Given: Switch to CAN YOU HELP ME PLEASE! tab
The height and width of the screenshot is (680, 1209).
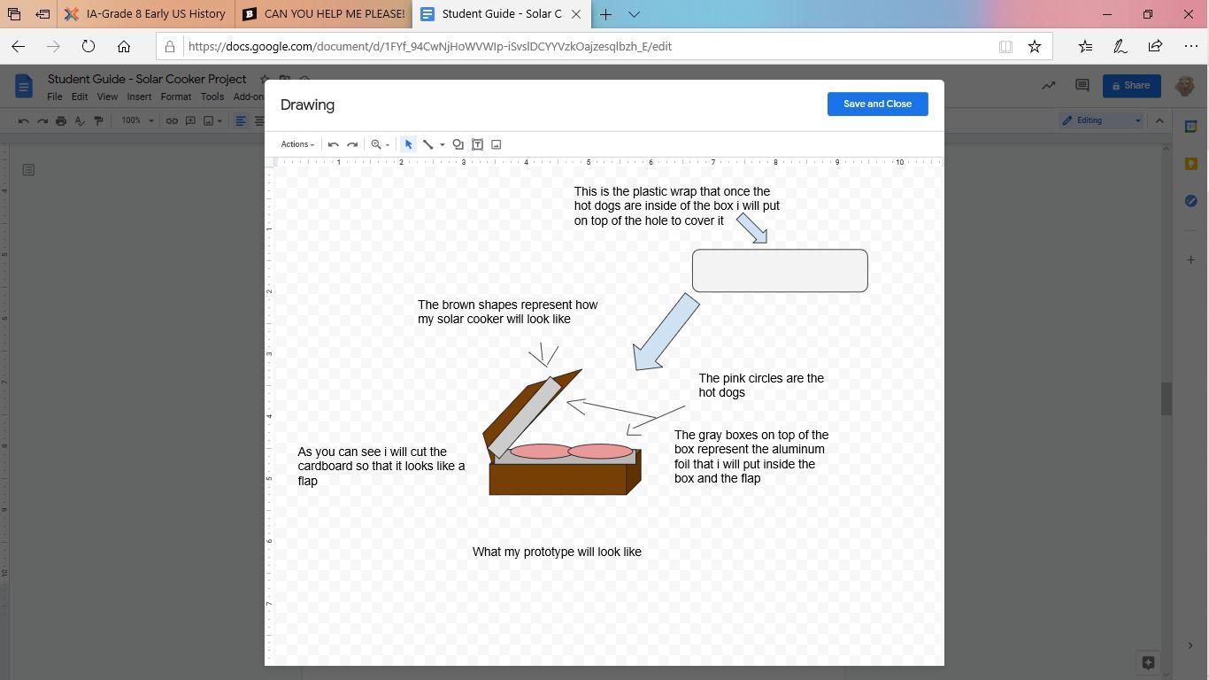Looking at the screenshot, I should [x=324, y=14].
